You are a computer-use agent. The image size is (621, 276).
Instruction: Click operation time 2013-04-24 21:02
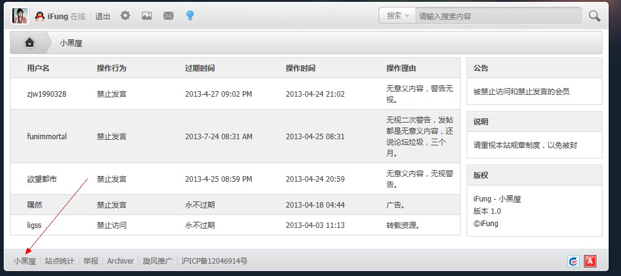point(315,94)
